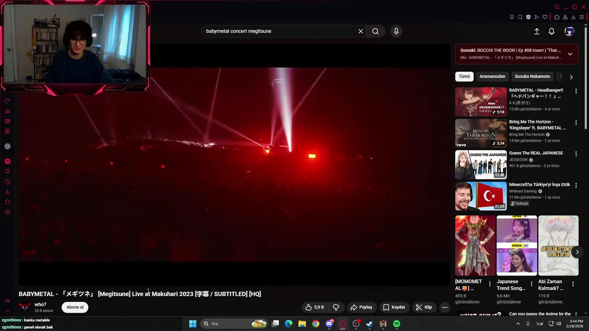Open Steam from taskbar
Screen dimensions: 589x331
click(x=370, y=324)
